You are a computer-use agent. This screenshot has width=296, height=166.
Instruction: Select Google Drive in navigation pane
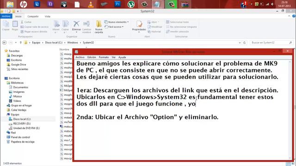(18, 65)
